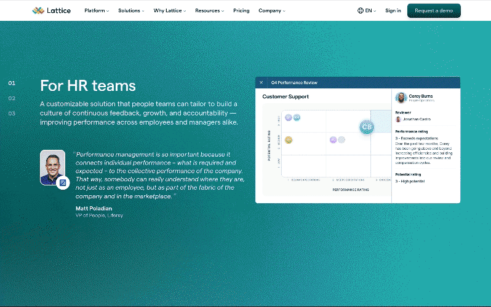Click 'PERFORMANCE RATING' axis label

pyautogui.click(x=351, y=190)
